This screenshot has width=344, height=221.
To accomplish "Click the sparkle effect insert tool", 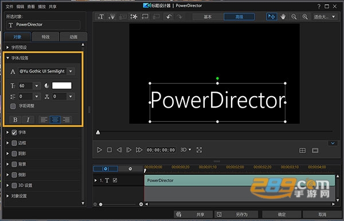I will click(x=134, y=17).
